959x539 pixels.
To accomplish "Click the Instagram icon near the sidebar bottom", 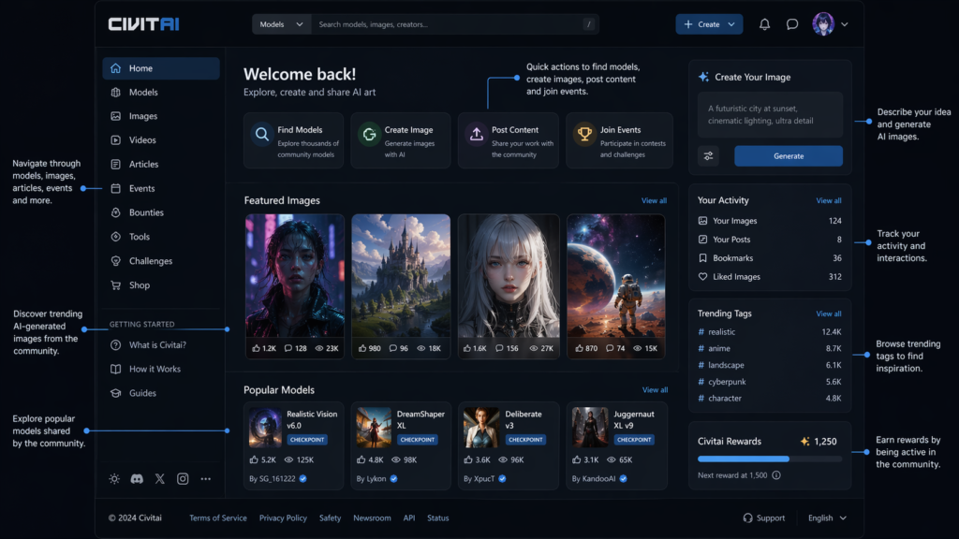I will click(183, 478).
